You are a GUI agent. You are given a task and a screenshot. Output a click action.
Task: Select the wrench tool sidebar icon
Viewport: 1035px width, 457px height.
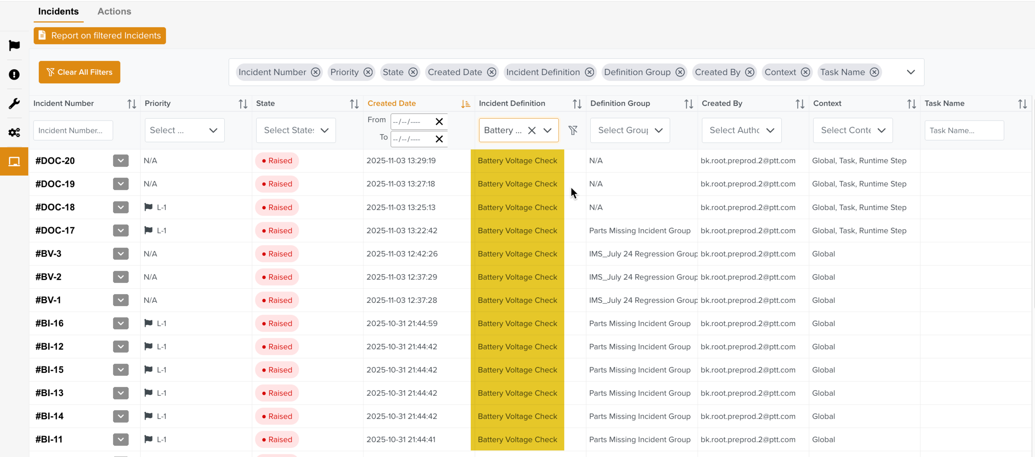pyautogui.click(x=14, y=104)
